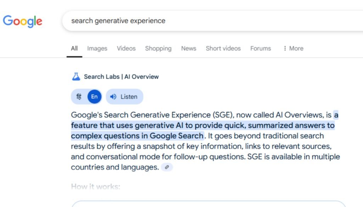
Task: Switch to the Videos tab
Action: point(126,48)
